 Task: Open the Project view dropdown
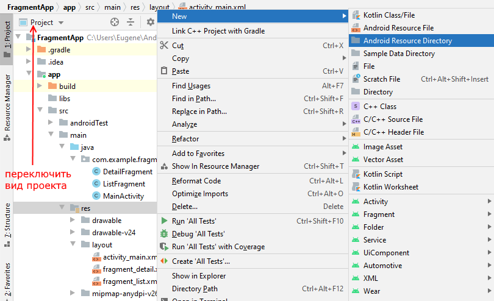pyautogui.click(x=60, y=23)
